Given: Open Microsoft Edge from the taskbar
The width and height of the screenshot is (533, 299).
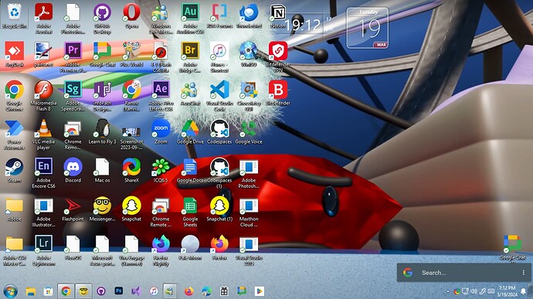Looking at the screenshot, I should tap(206, 291).
